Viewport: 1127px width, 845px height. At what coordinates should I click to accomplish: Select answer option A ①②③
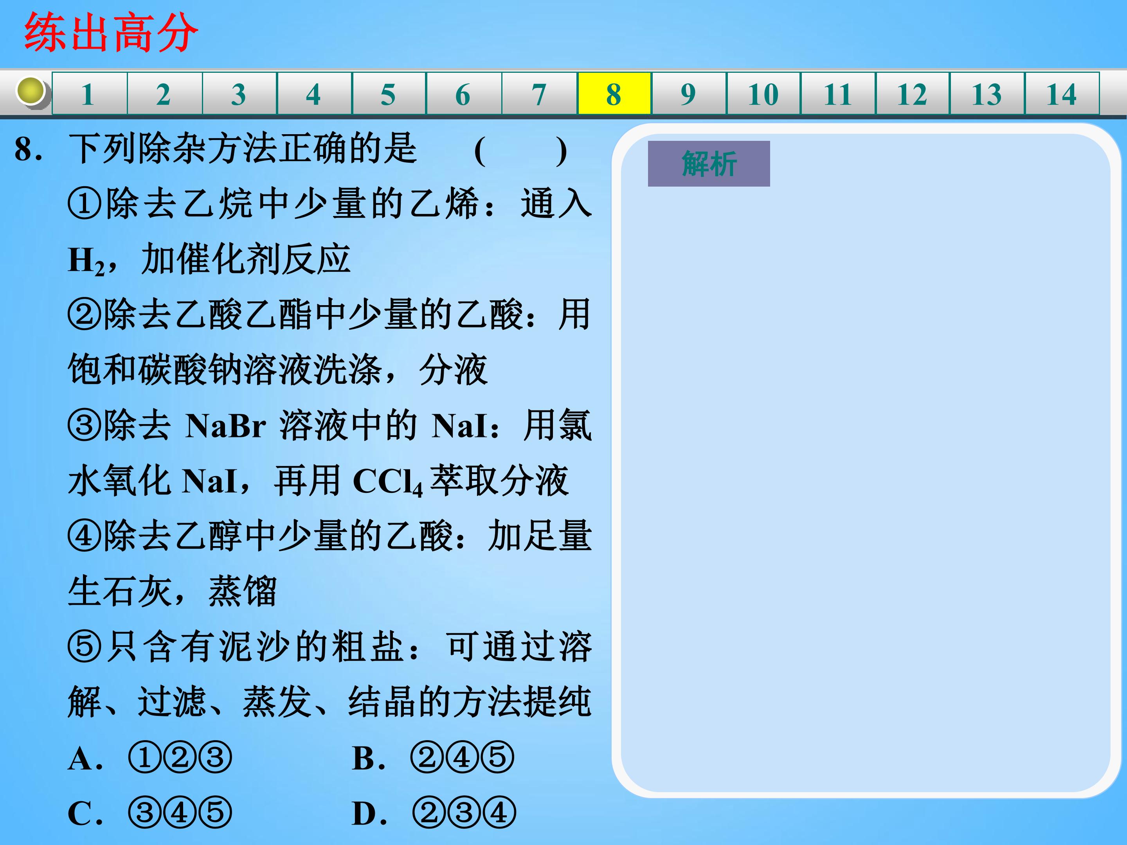tap(150, 758)
